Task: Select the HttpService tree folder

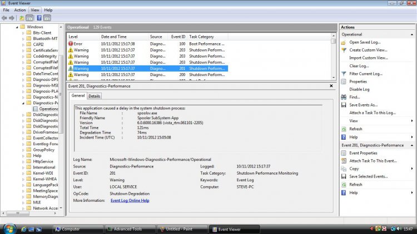Action: (x=43, y=161)
